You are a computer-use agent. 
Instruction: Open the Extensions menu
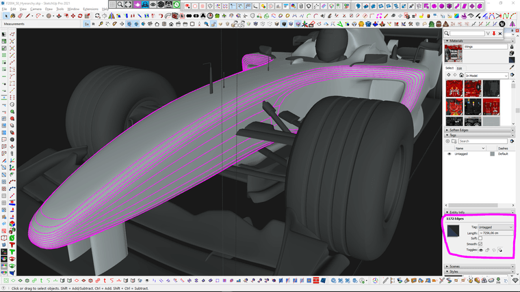pyautogui.click(x=90, y=9)
